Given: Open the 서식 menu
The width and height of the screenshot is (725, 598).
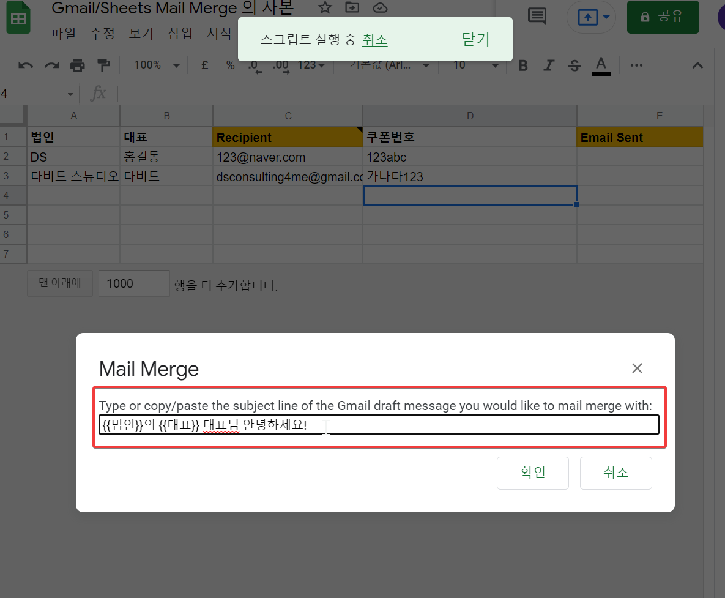Looking at the screenshot, I should click(218, 33).
